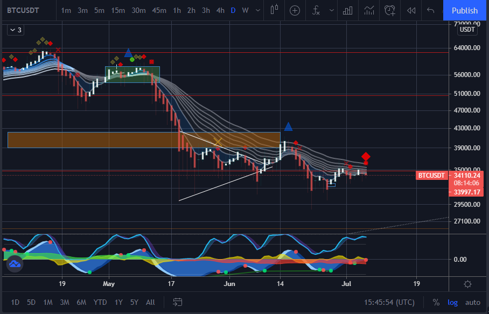The image size is (489, 314).
Task: Set the range to 6M
Action: tap(81, 302)
